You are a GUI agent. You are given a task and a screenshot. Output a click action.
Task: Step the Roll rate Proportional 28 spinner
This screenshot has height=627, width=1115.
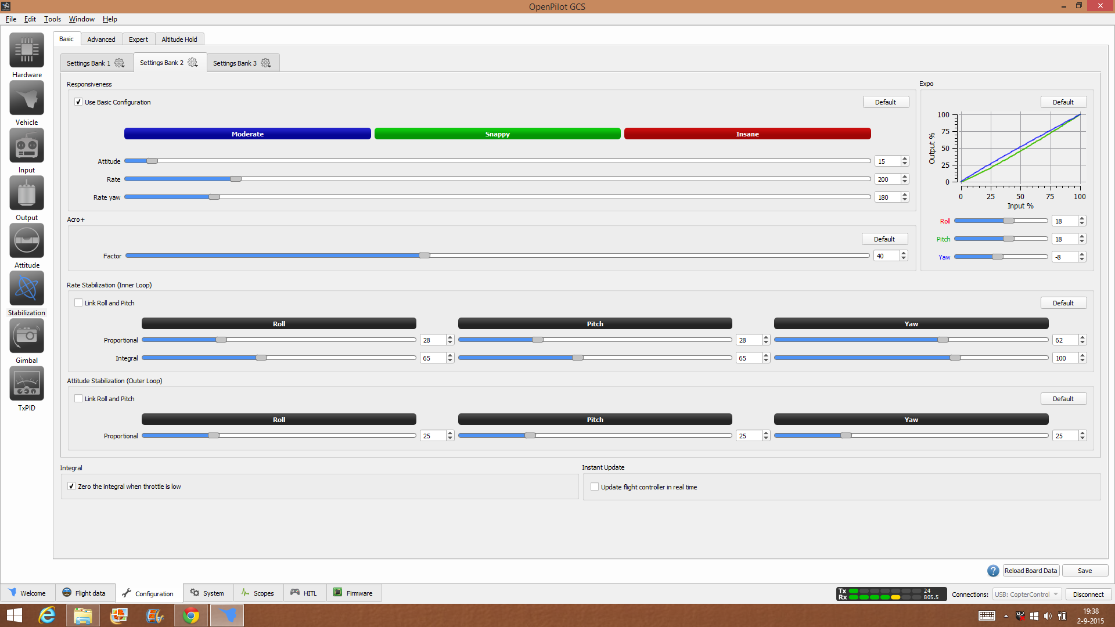click(450, 340)
